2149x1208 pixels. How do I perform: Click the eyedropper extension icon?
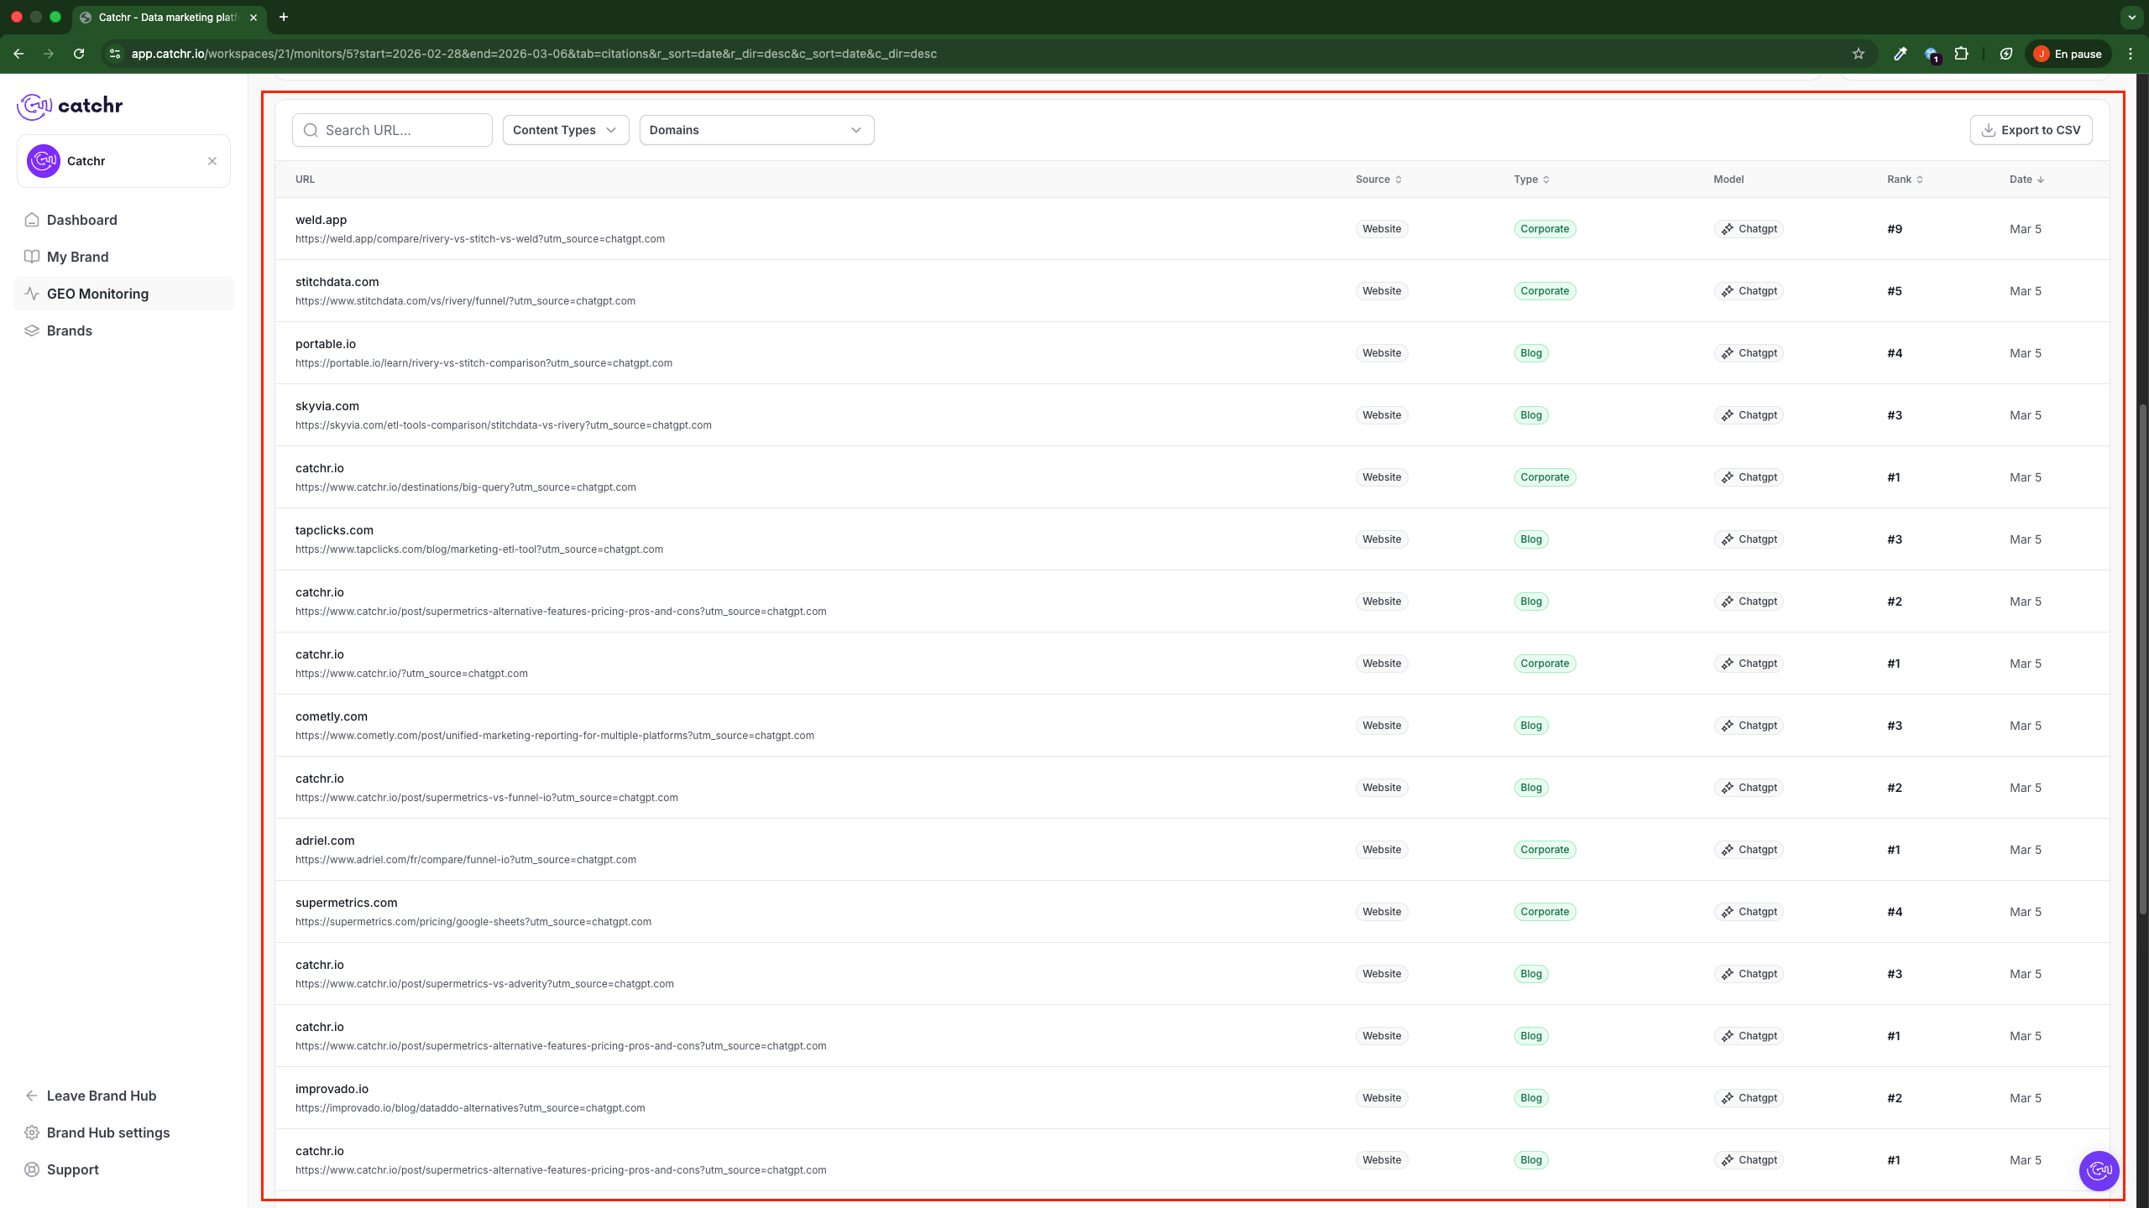point(1900,54)
